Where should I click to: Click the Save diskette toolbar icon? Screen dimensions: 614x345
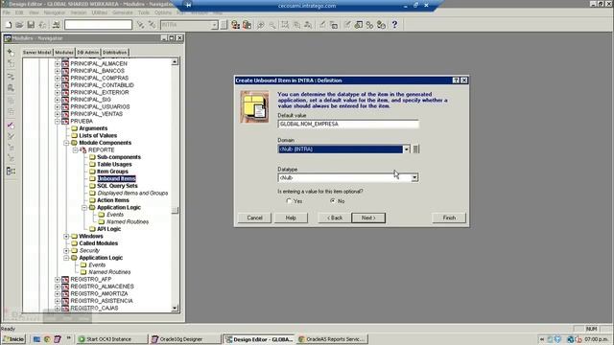coord(31,25)
